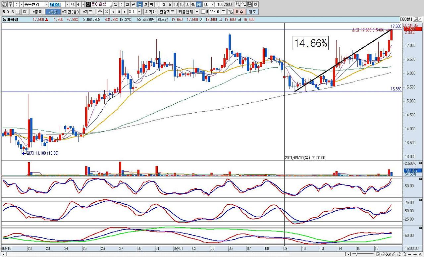Toggle the =기간(봉) sync option
Image resolution: width=424 pixels, height=257 pixels.
(x=70, y=12)
